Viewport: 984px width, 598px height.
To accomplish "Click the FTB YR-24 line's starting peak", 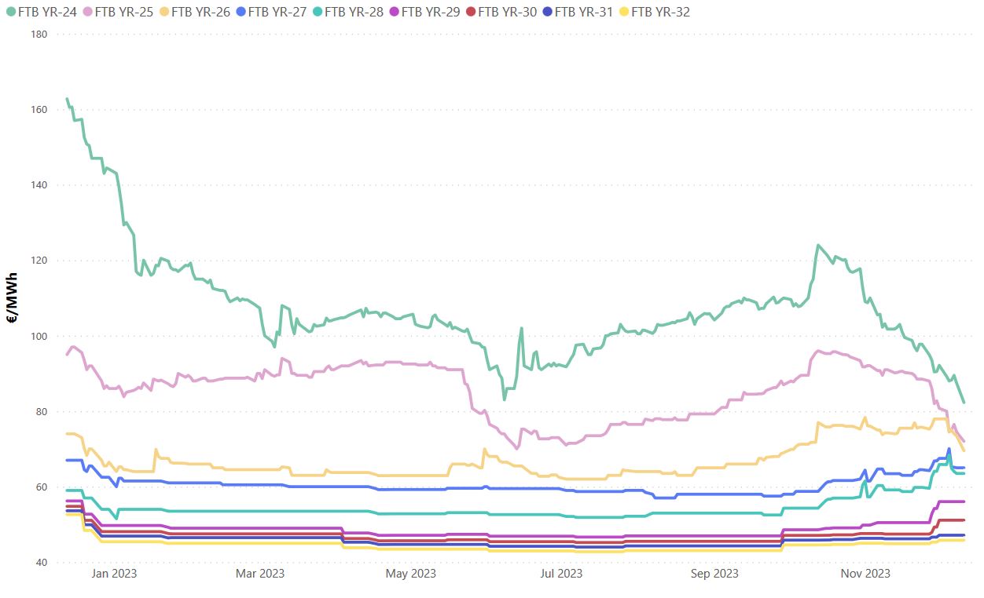I will point(67,99).
